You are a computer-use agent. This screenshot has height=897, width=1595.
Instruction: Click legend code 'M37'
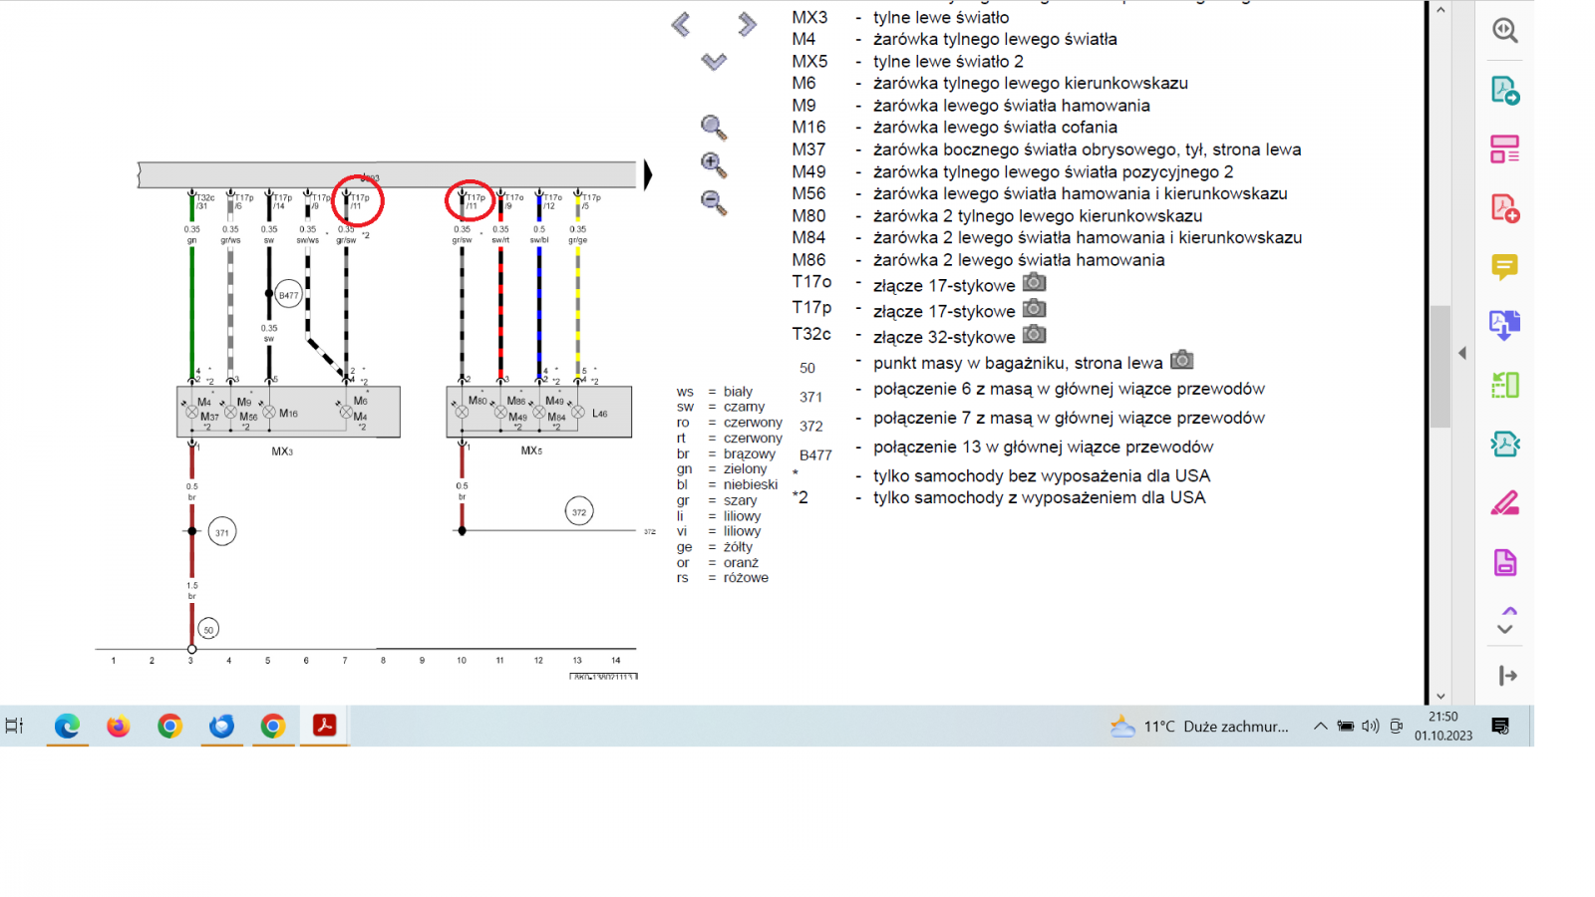coord(808,149)
